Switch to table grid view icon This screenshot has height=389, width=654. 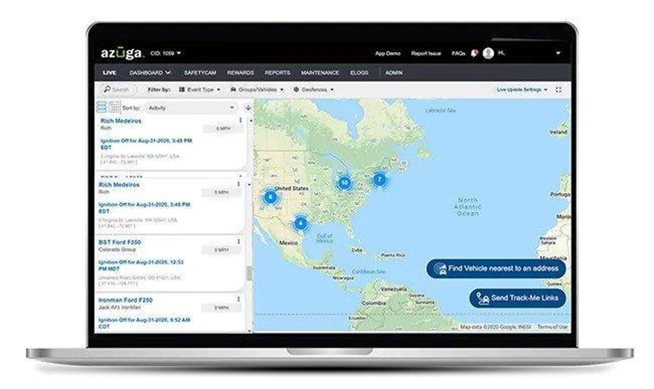point(115,107)
